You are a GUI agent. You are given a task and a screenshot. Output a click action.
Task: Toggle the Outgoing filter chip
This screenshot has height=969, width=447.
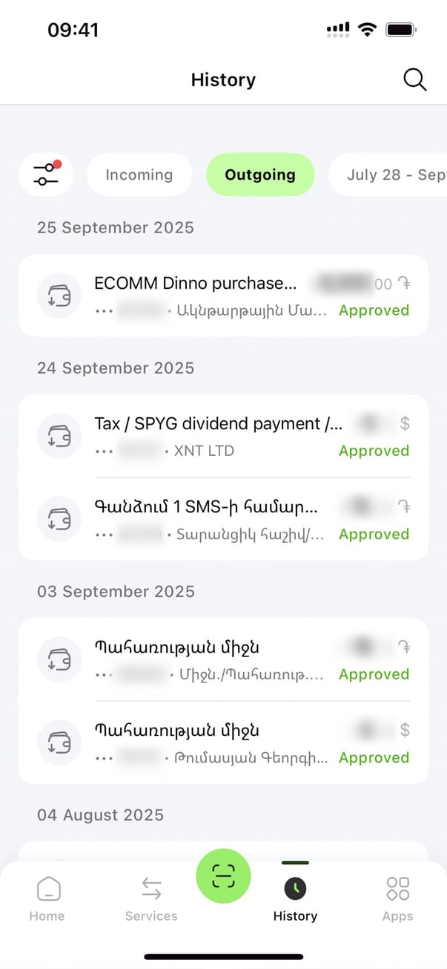[x=260, y=175]
